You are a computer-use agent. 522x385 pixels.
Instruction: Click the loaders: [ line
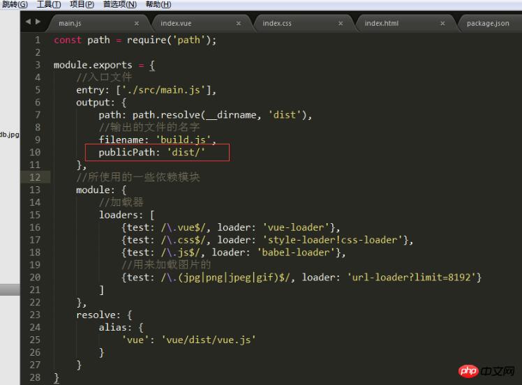click(126, 215)
